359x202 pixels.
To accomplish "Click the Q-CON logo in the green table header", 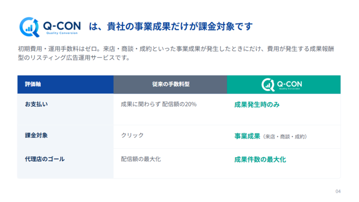I will coord(282,85).
